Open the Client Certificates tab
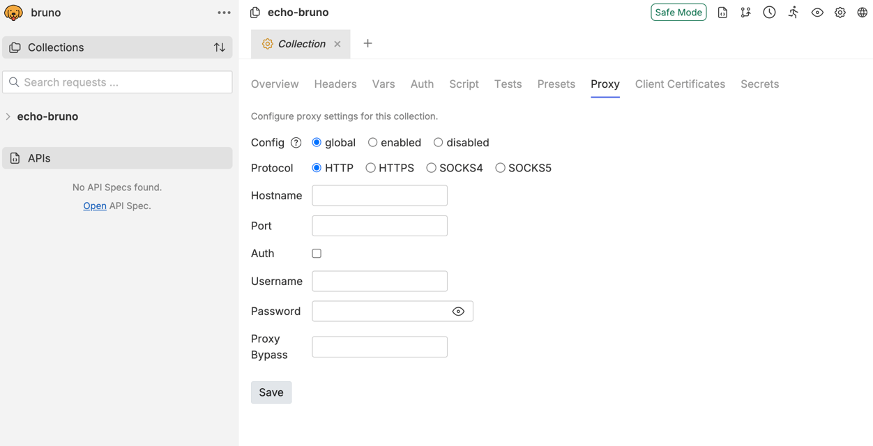 click(680, 84)
